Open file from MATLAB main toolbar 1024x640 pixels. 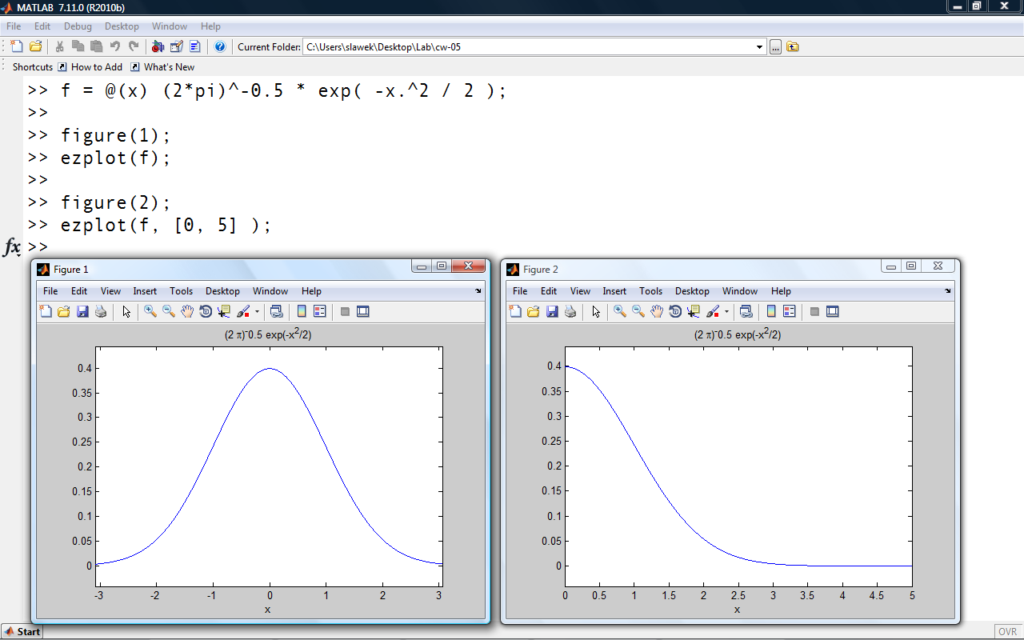pos(36,46)
